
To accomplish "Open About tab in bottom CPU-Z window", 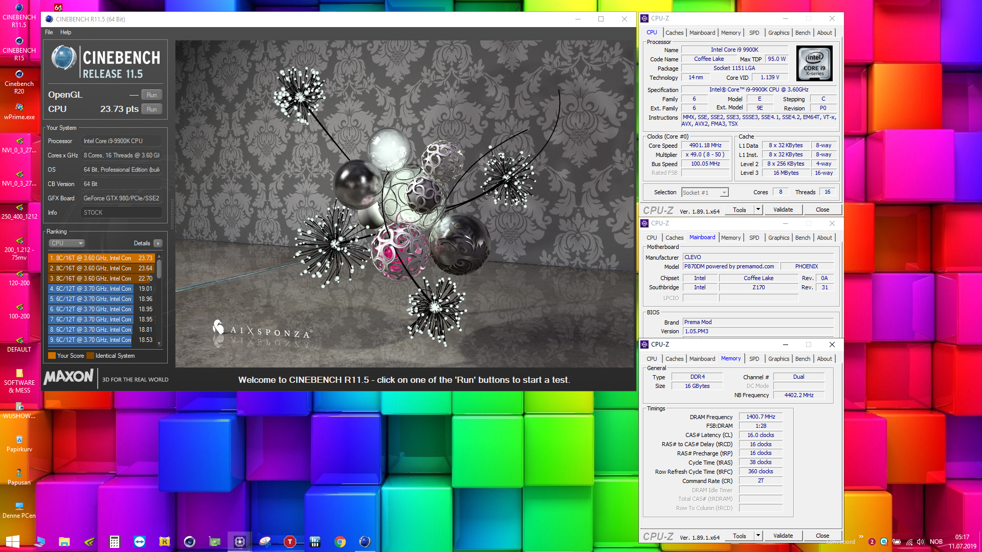I will click(824, 359).
